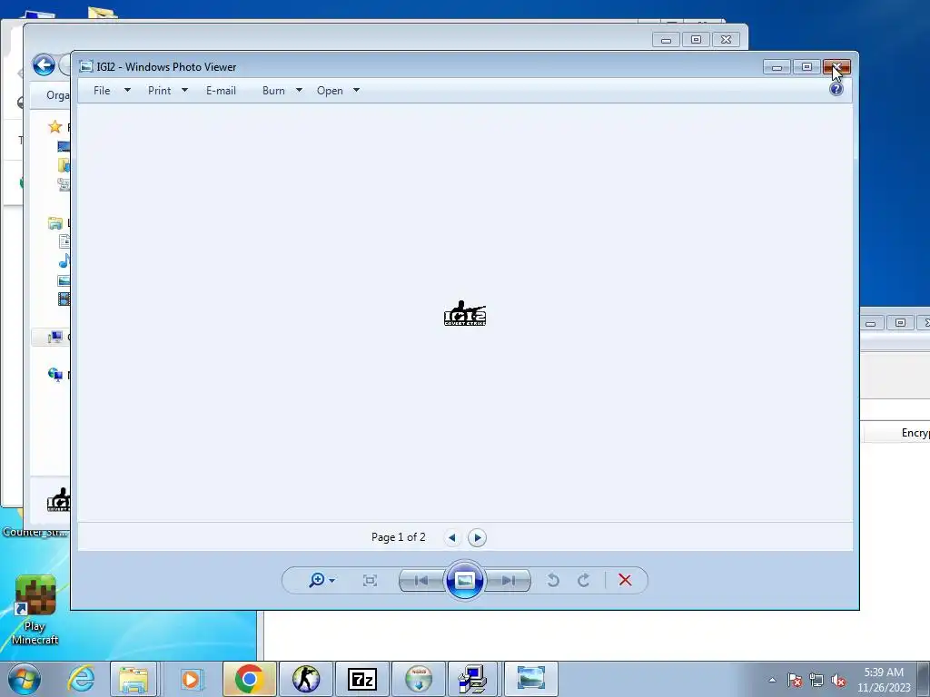Click Back arrow in Explorer window
This screenshot has width=930, height=697.
click(44, 65)
